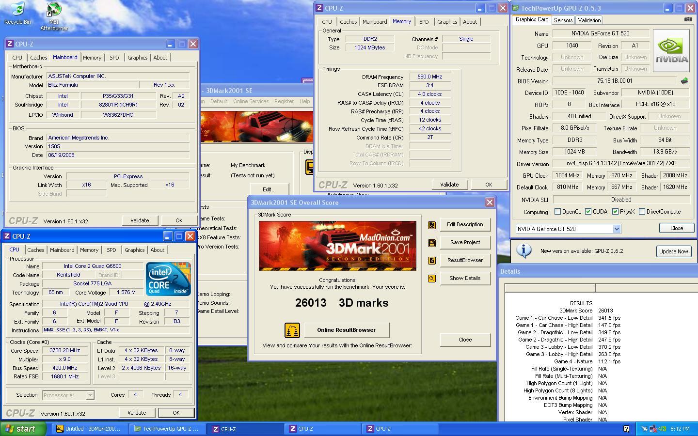This screenshot has width=698, height=436.
Task: Open the Recycle Bin desktop icon
Action: pos(17,13)
